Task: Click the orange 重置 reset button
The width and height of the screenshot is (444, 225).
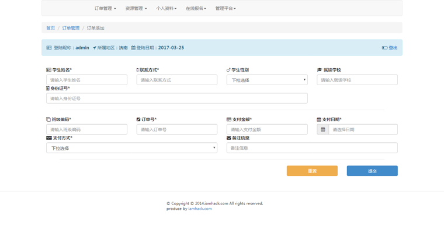Action: 312,171
